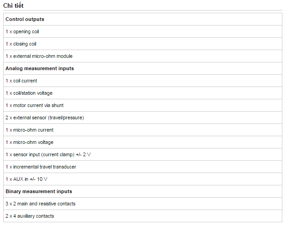Select the "Control outputs" header row
The width and height of the screenshot is (286, 225).
pos(143,19)
